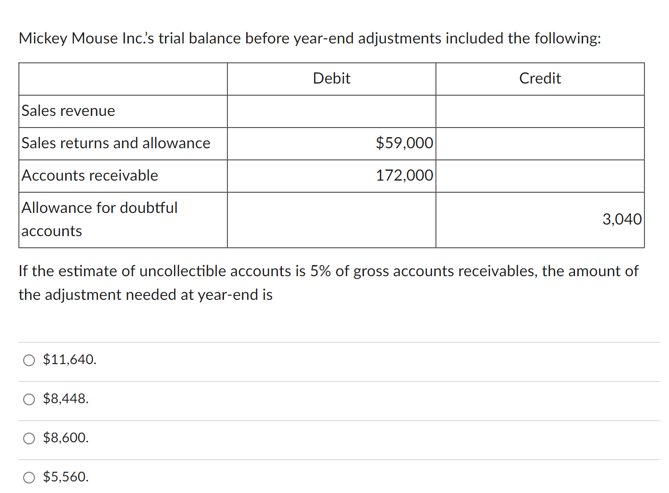Viewport: 669px width, 493px height.
Task: Select the $11,640 answer option
Action: click(29, 360)
